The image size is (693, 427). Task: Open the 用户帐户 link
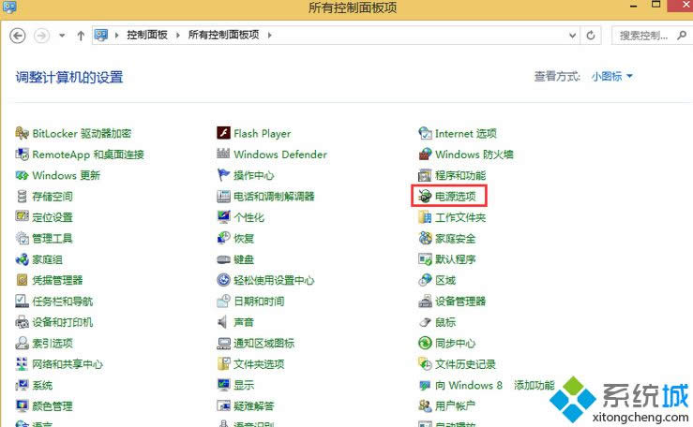point(455,406)
